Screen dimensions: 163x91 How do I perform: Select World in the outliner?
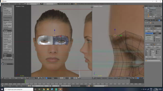[x=151, y=11]
